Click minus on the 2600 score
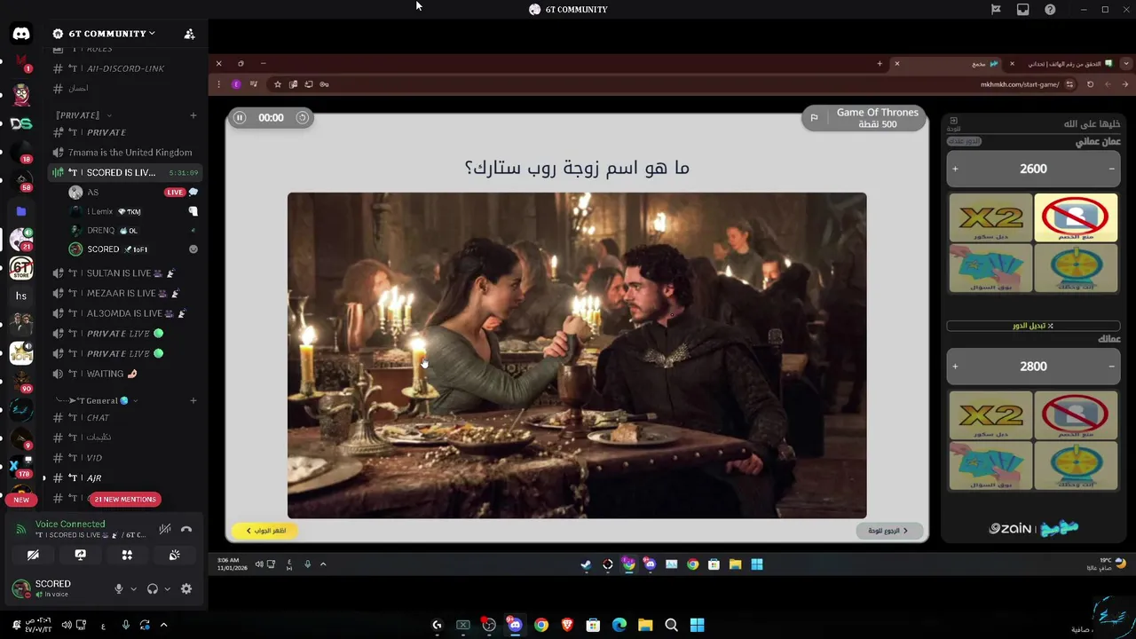 1111,169
